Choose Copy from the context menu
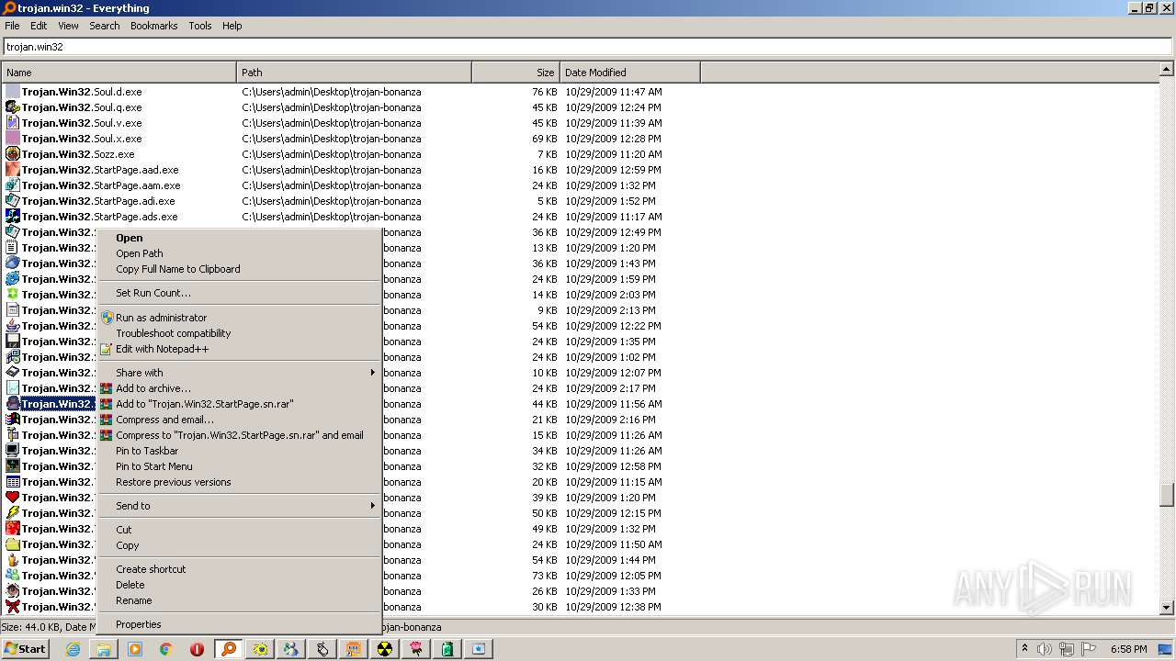 coord(239,545)
